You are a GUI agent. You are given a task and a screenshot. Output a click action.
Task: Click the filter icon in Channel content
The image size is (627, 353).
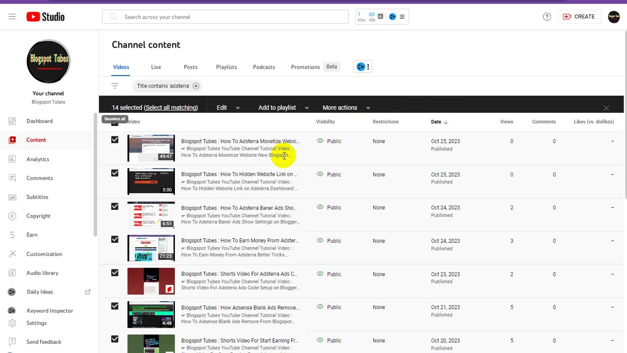(x=115, y=86)
